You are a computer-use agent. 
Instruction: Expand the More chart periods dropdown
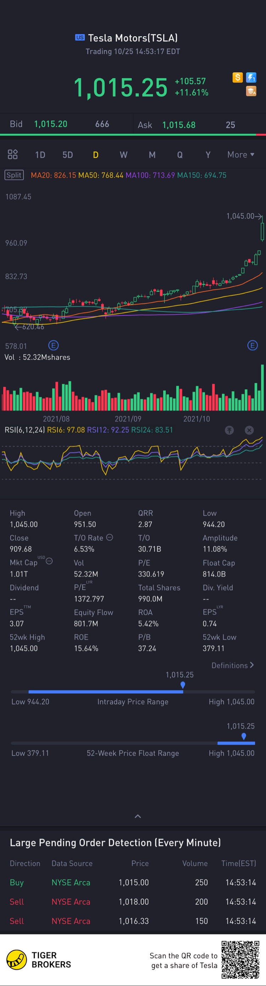click(241, 155)
